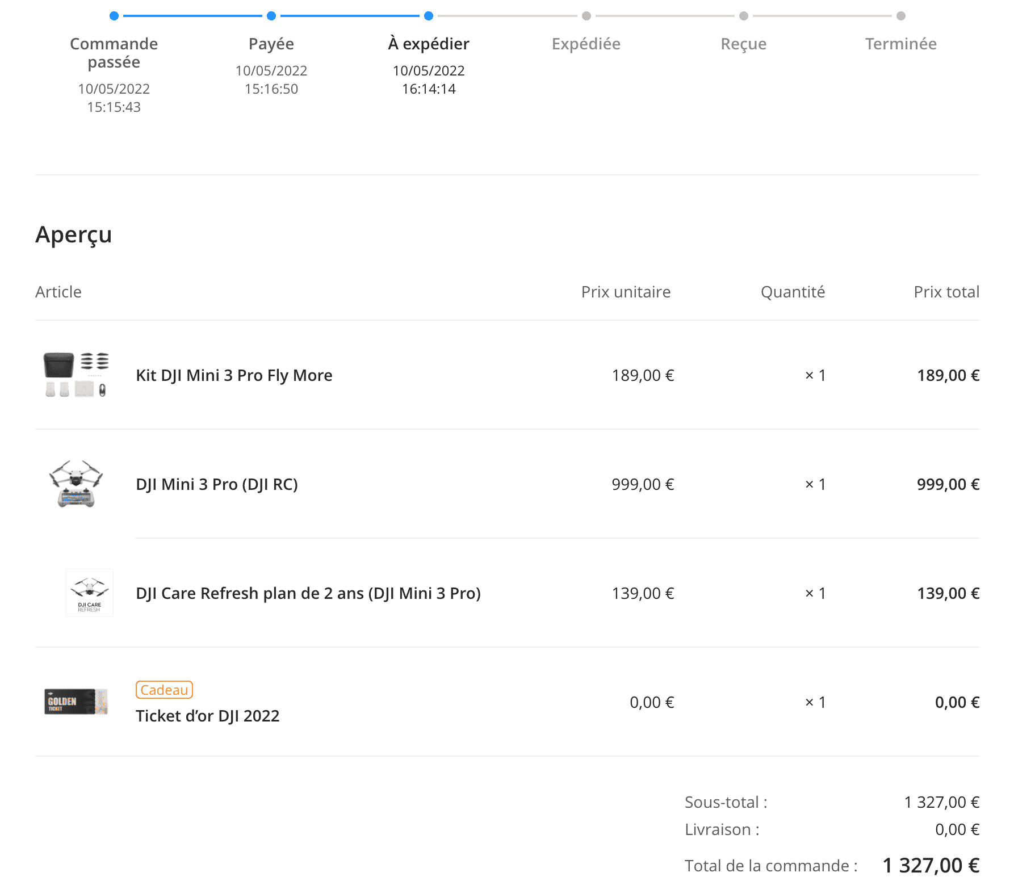Viewport: 1014px width, 881px height.
Task: Click the Terminée step label
Action: click(901, 44)
